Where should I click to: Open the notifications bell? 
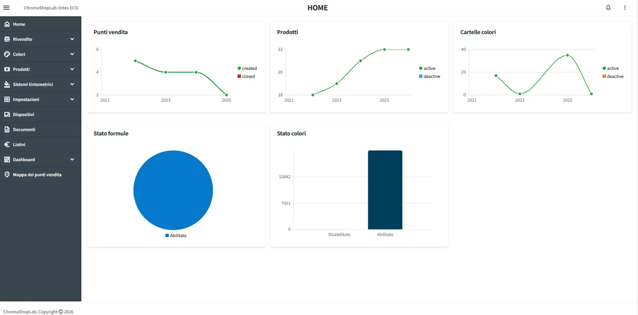[x=608, y=8]
